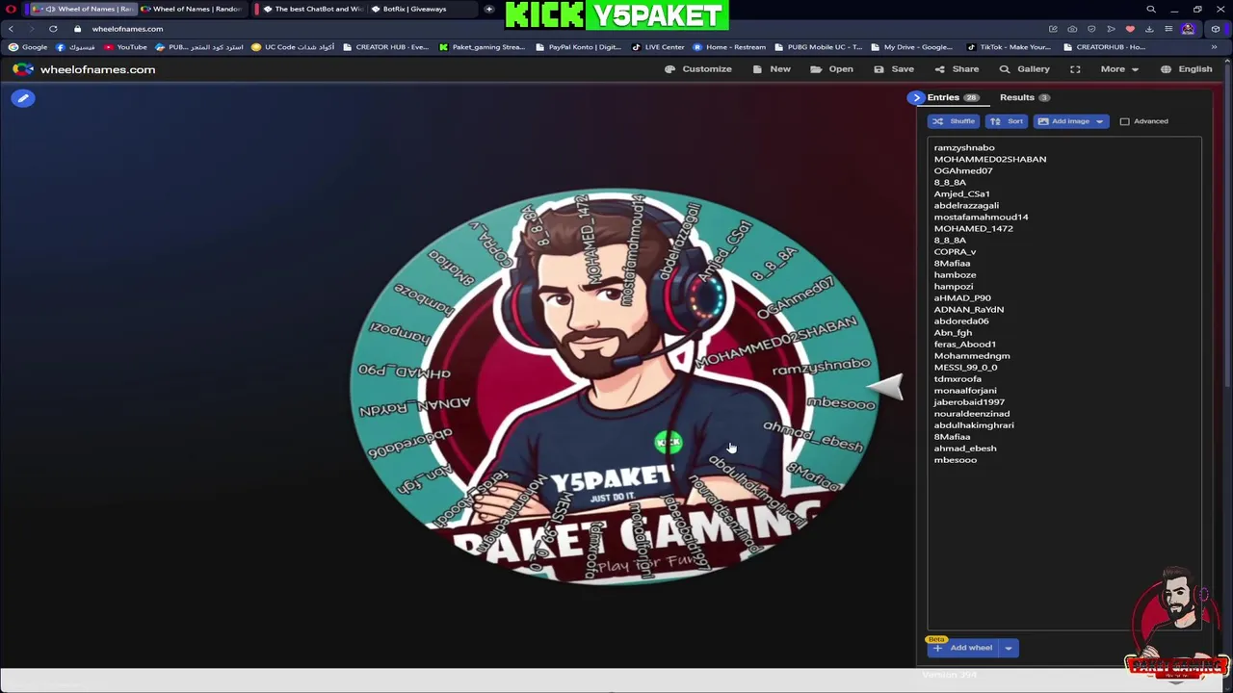The image size is (1233, 693).
Task: Spin the wheel by clicking its center
Action: coord(614,385)
